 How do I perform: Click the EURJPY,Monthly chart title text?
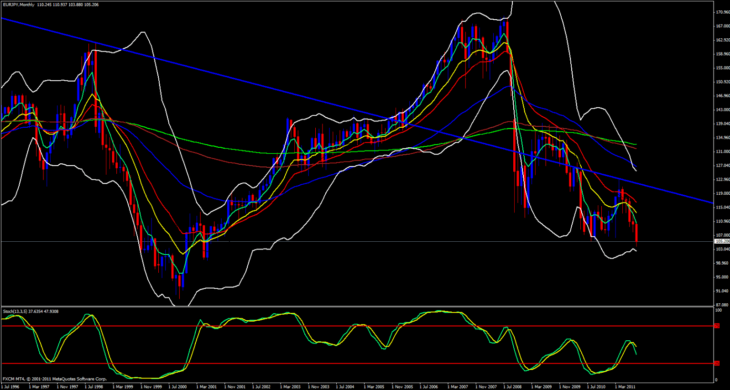pos(18,5)
